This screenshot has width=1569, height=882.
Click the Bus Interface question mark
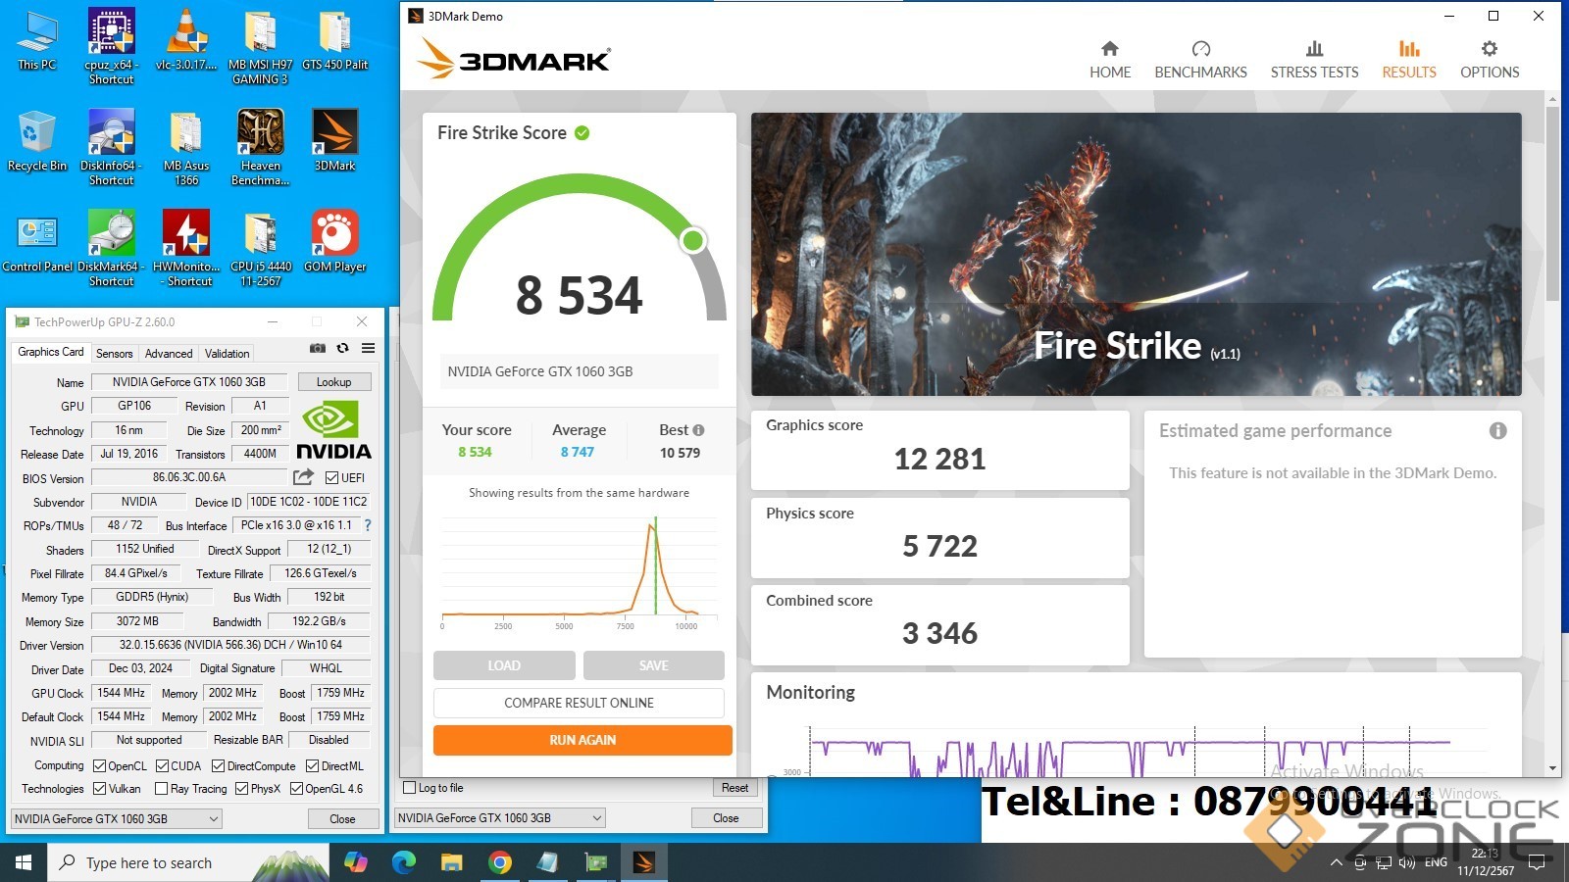click(368, 525)
